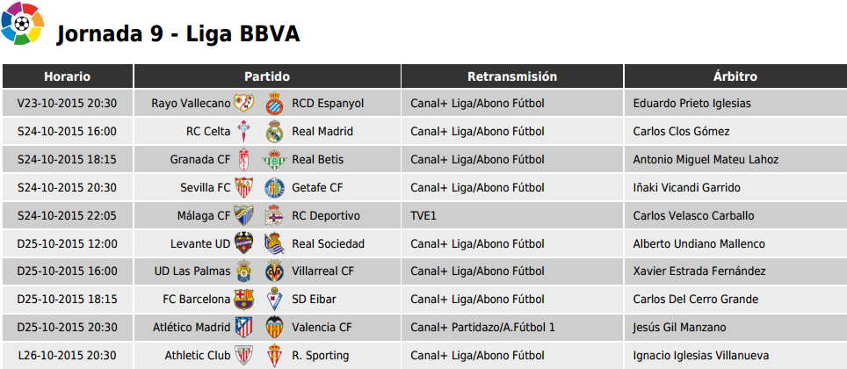Select the RCD Espanyol crest
The image size is (847, 369).
point(274,103)
